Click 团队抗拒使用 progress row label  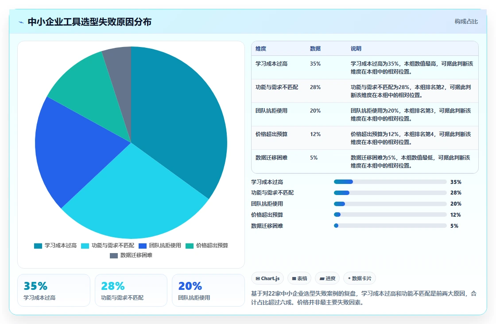click(267, 203)
